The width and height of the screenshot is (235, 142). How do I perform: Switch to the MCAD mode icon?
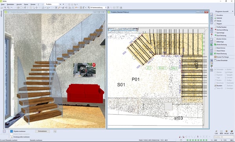coord(226,132)
